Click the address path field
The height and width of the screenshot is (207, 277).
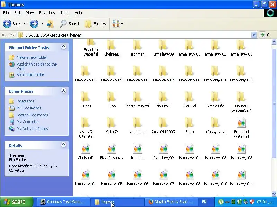click(134, 35)
